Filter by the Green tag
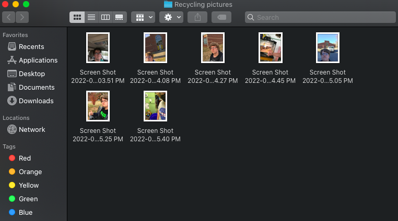Screen dimensions: 398x221 pos(24,199)
